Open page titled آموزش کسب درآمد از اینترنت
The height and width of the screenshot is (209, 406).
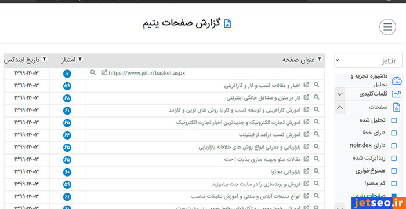coord(270,134)
